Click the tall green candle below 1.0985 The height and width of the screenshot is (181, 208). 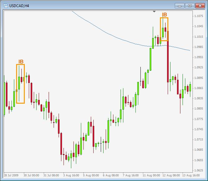(150, 59)
